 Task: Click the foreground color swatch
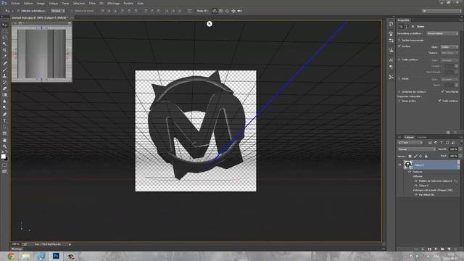(x=3, y=157)
